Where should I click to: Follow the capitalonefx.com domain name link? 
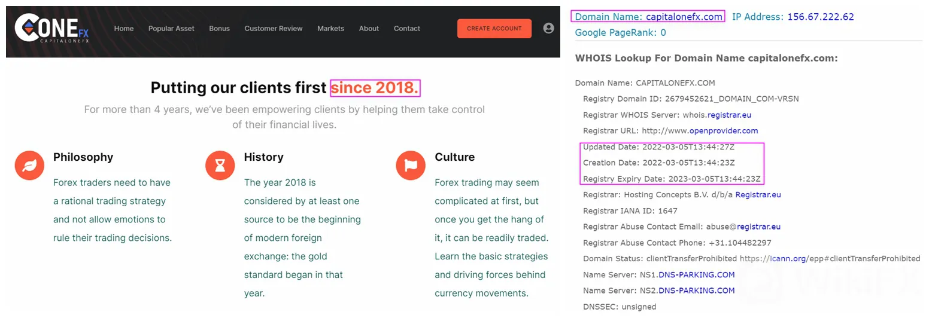pyautogui.click(x=684, y=17)
